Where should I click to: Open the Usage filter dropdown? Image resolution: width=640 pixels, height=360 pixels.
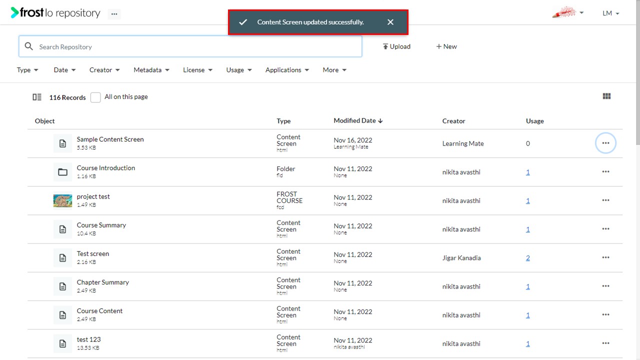coord(239,70)
